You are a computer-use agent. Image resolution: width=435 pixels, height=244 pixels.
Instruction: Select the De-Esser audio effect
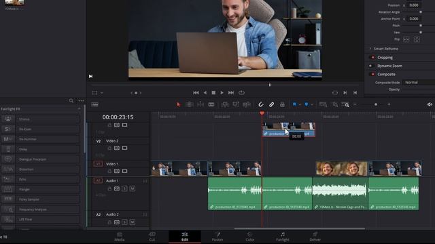click(41, 129)
